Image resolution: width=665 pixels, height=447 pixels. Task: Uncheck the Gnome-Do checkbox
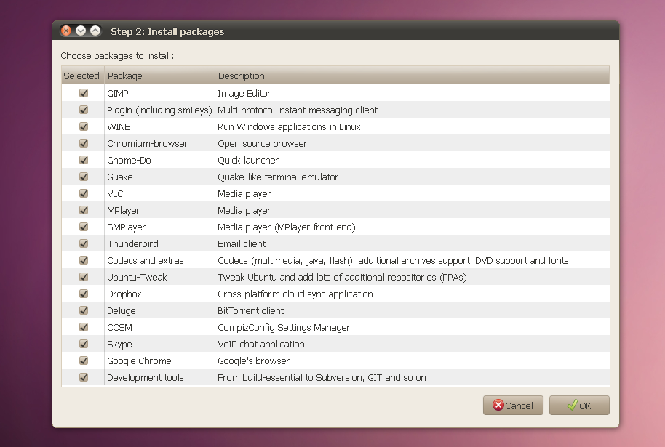pos(84,160)
